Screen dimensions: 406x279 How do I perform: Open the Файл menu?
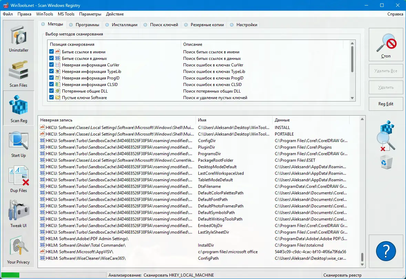(x=8, y=14)
